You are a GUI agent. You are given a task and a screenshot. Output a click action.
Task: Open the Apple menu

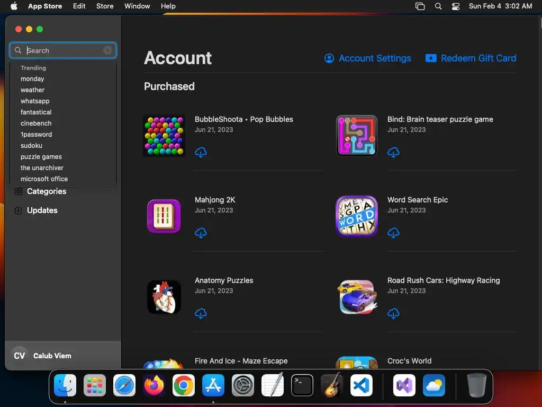tap(14, 6)
